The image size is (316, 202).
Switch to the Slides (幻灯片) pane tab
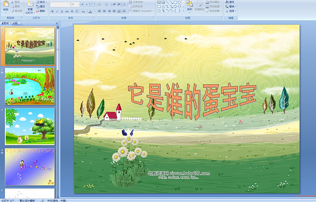pos(5,23)
